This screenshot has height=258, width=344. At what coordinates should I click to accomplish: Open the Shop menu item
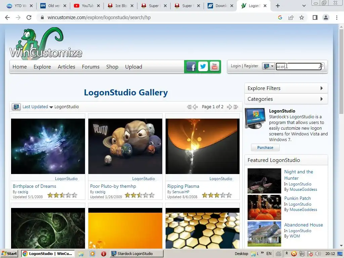(x=112, y=67)
